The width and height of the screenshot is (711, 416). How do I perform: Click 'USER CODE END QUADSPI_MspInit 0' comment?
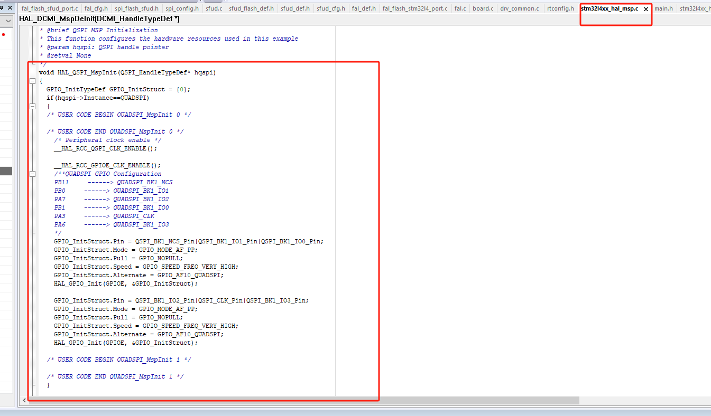click(115, 131)
